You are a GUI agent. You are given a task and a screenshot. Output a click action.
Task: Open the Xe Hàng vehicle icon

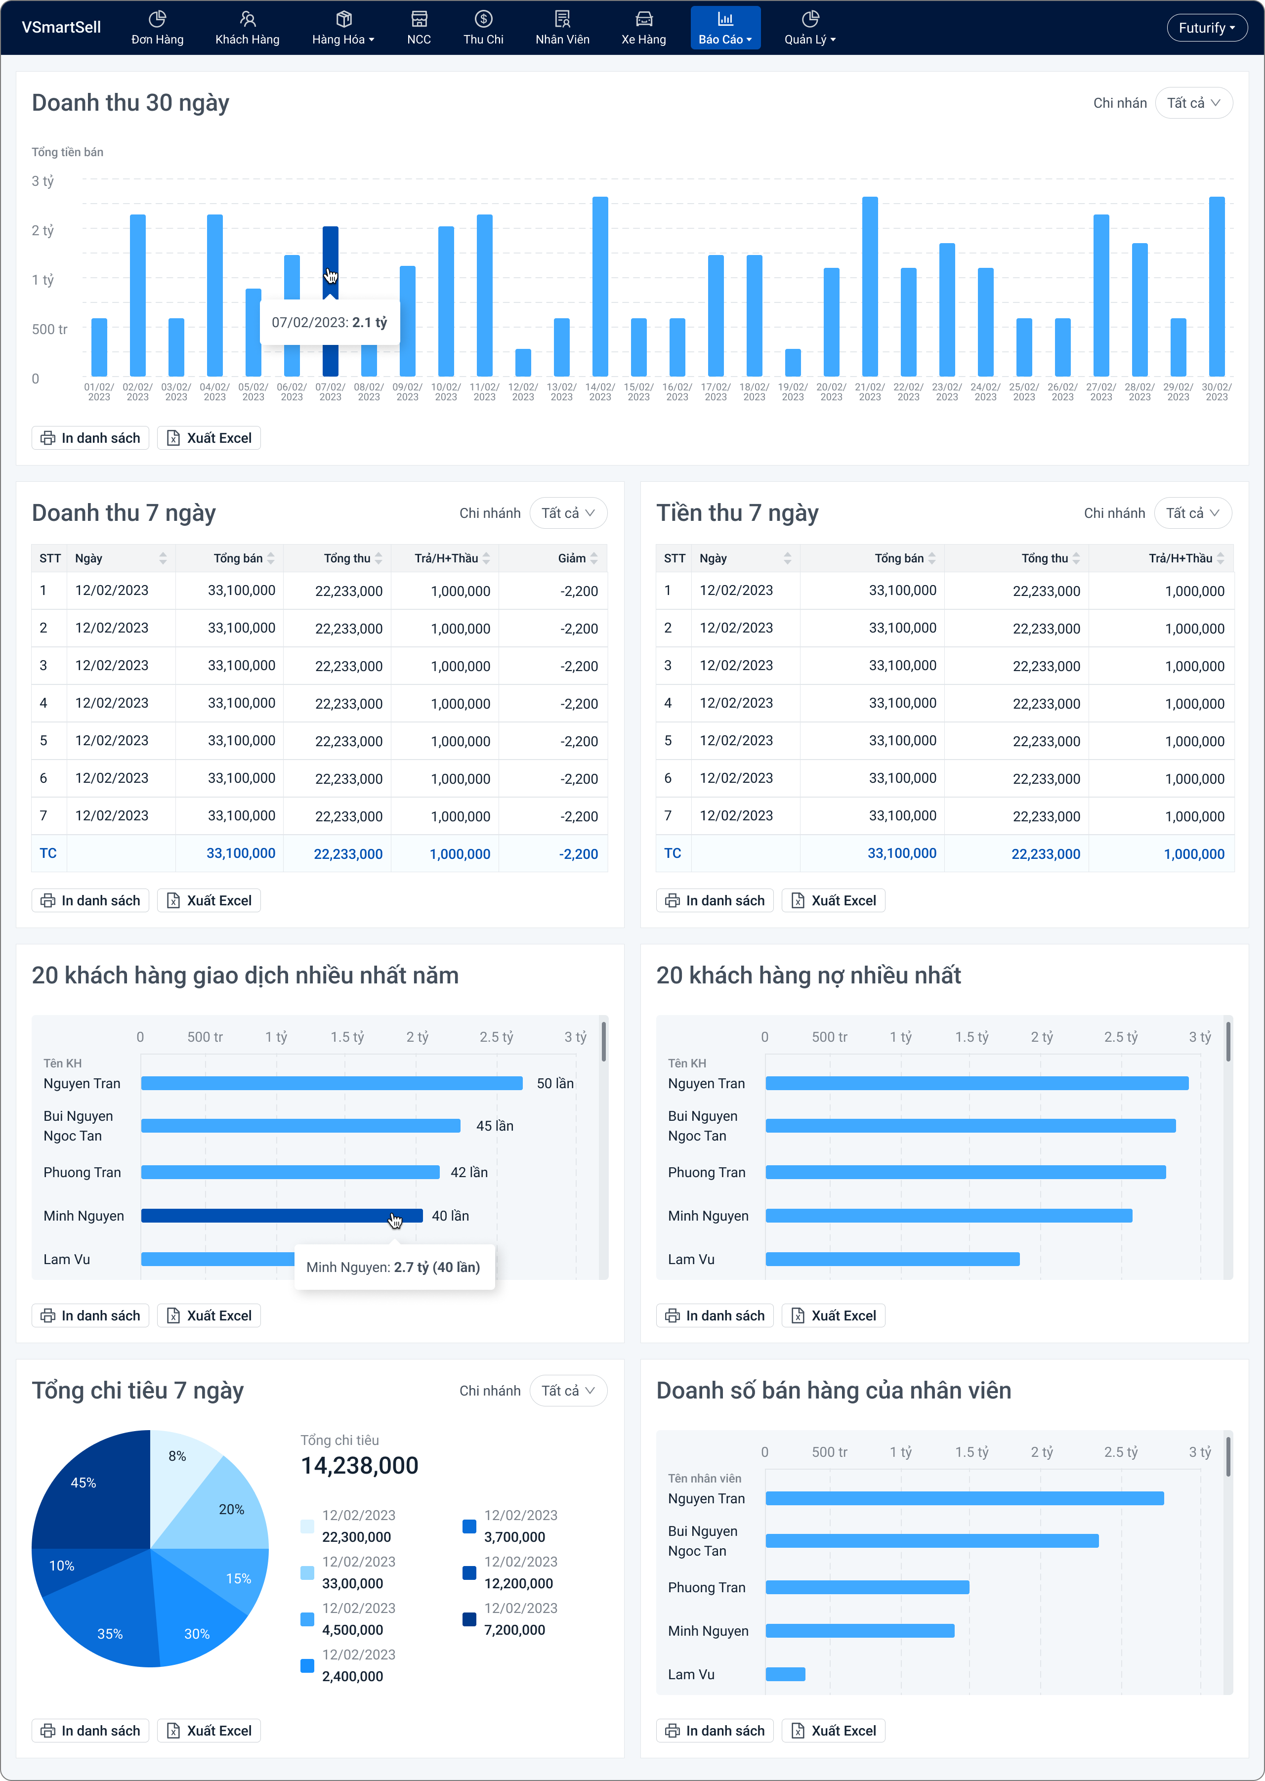pos(643,19)
